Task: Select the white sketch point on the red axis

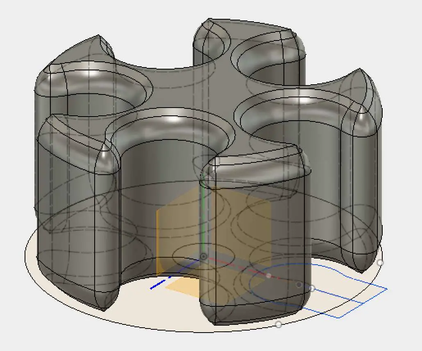Action: (268, 276)
